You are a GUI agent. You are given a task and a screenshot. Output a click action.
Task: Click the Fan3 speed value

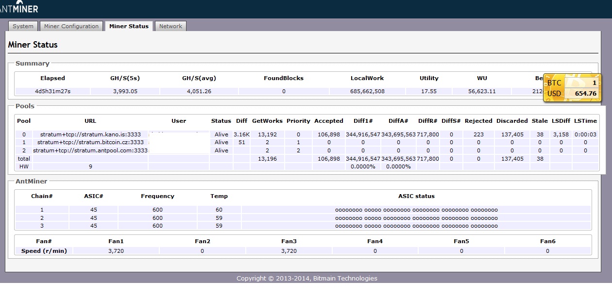289,251
